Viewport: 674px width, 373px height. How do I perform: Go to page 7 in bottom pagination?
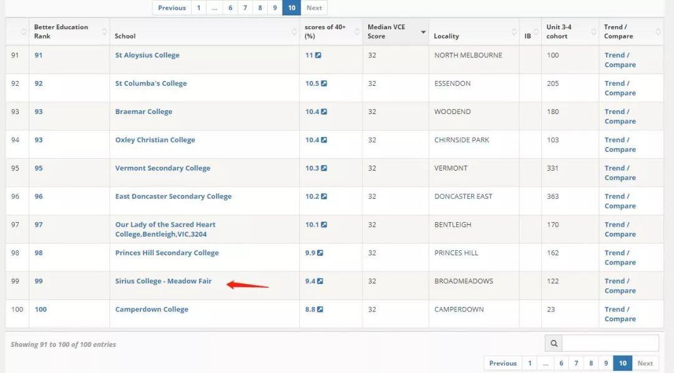pos(576,363)
